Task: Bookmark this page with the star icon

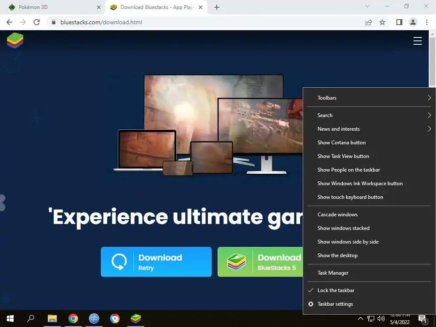Action: [382, 22]
